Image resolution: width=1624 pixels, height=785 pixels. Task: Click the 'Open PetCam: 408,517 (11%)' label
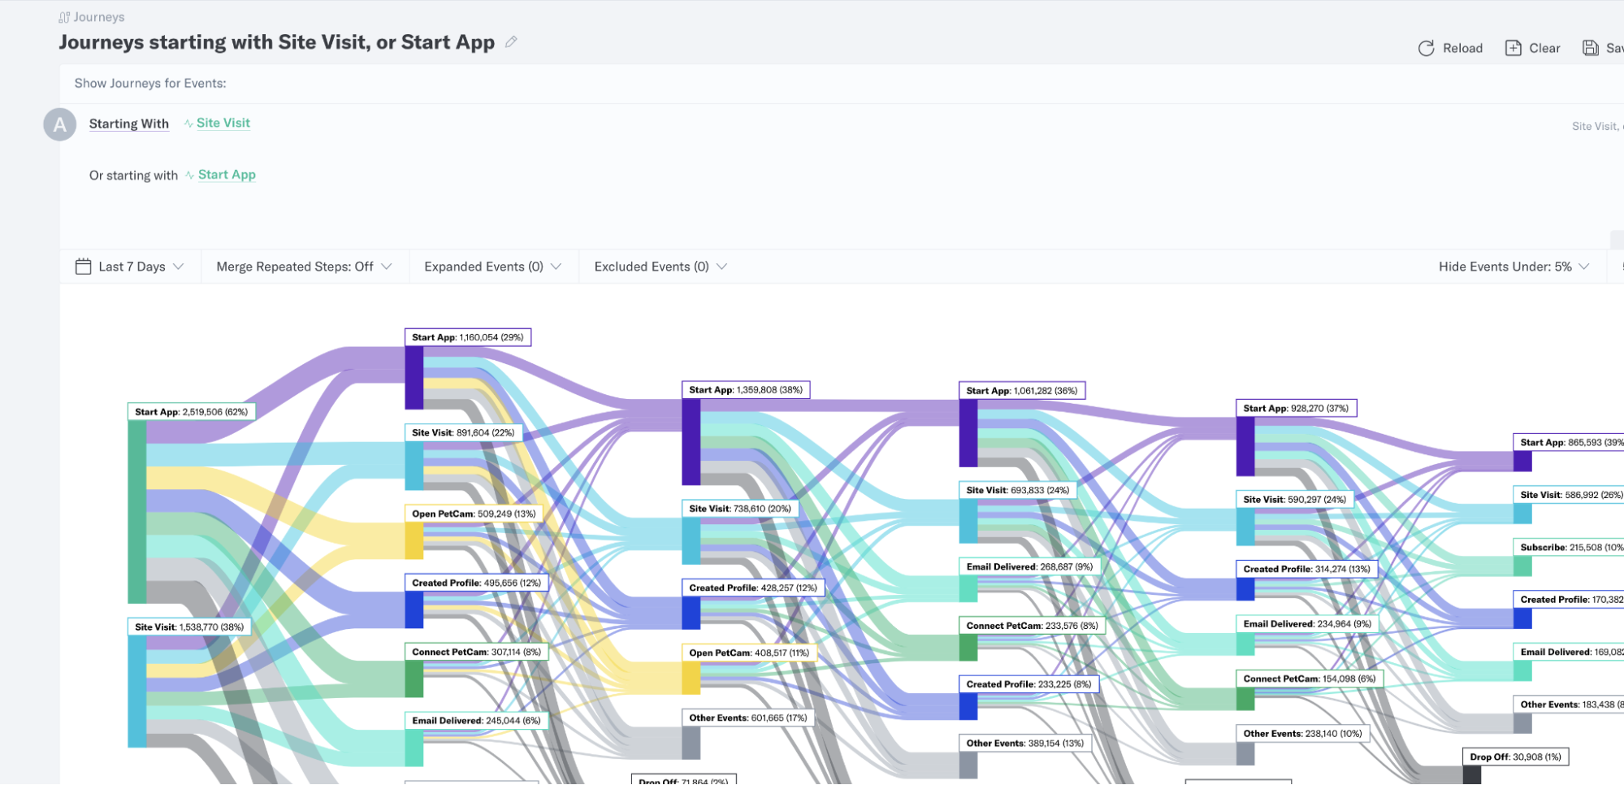[749, 653]
